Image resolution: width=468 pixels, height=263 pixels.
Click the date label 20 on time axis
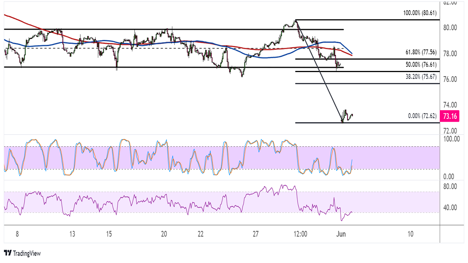[164, 234]
